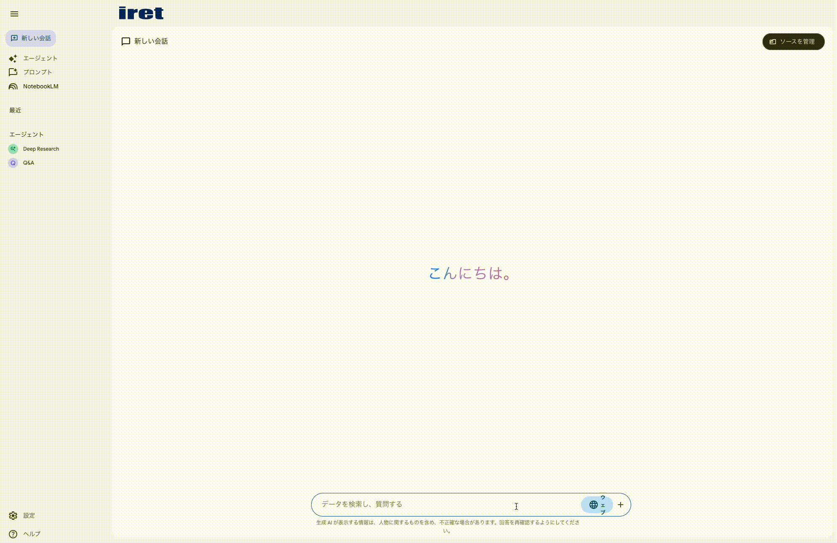Click the 最近 section label
Screen dimensions: 837x543
pyautogui.click(x=15, y=110)
